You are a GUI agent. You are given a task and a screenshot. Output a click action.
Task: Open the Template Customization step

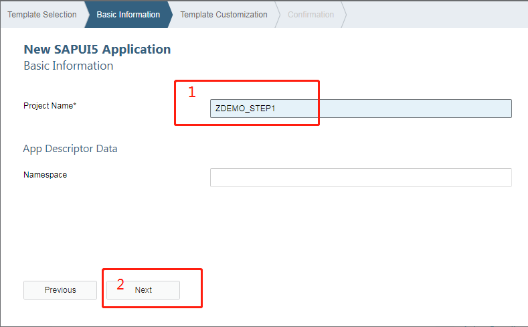(224, 14)
